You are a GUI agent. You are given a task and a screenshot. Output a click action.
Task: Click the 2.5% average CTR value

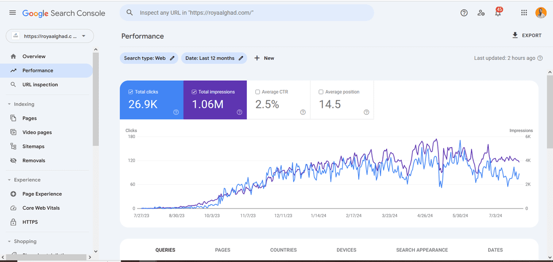point(267,104)
